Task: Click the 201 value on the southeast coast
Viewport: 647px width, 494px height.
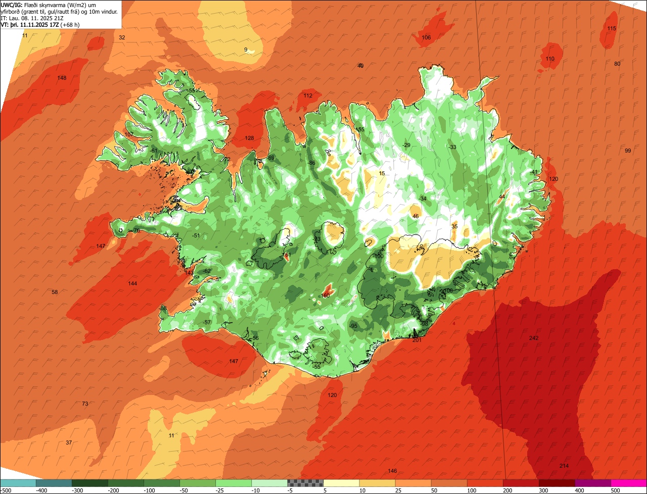Action: point(417,340)
